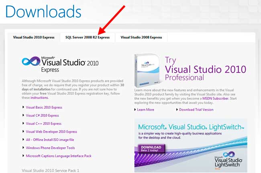Click the arrow bullet beside Visual Basic 2010 Express
261x173 pixels.
click(23, 107)
